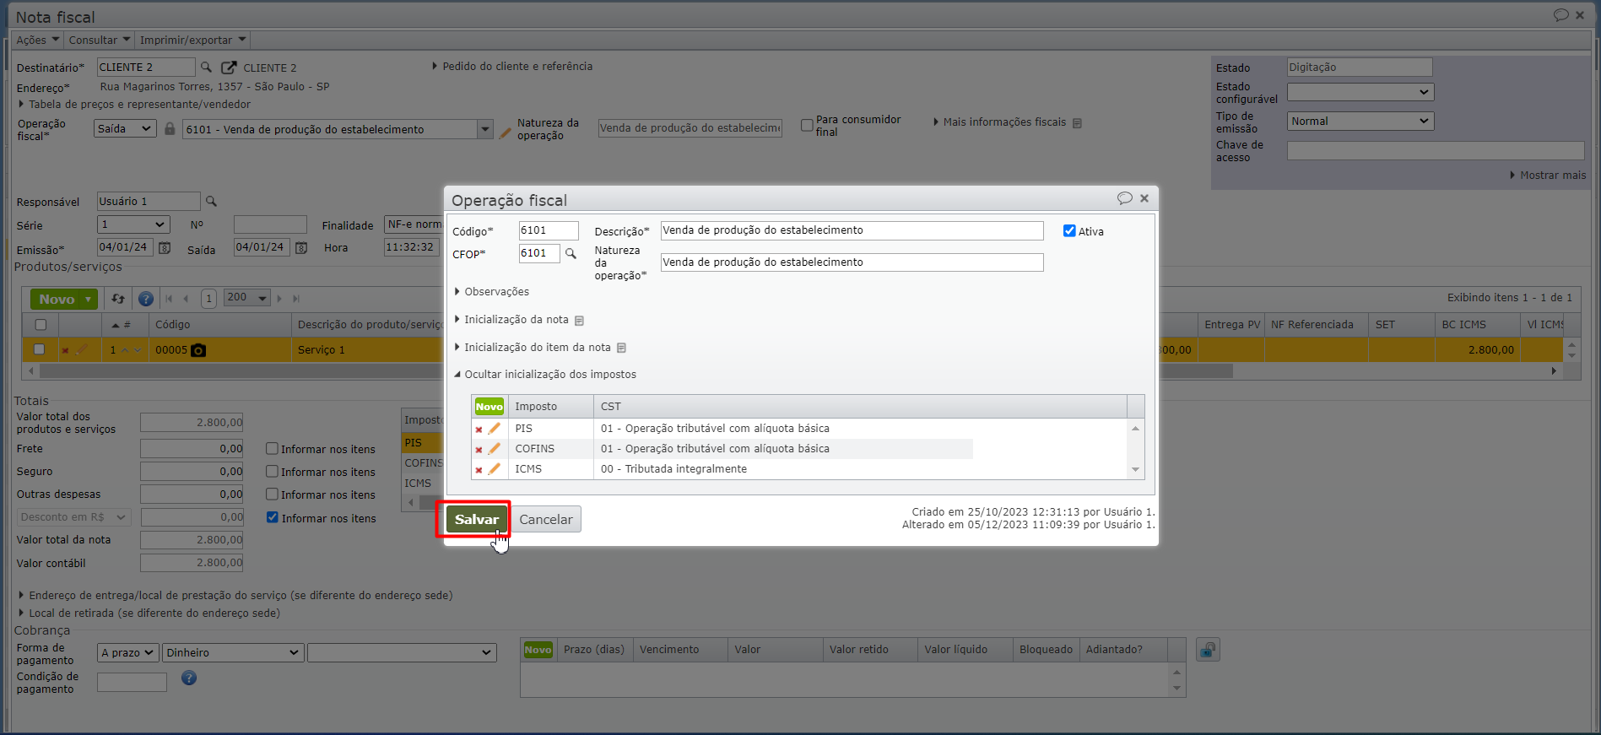Click the impostos list vertical scrollbar
This screenshot has height=735, width=1601.
coord(1136,449)
